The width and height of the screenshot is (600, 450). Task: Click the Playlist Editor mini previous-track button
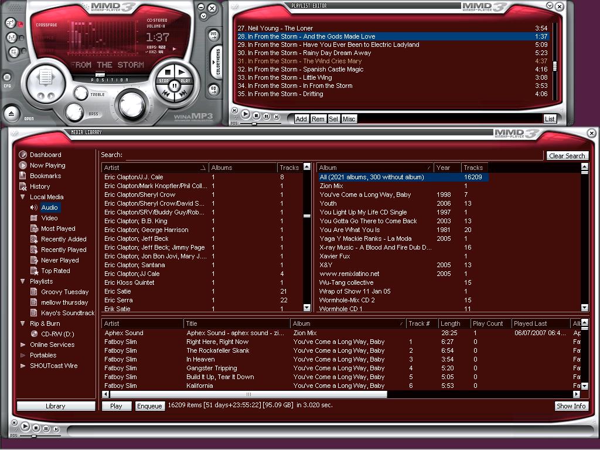click(x=234, y=110)
